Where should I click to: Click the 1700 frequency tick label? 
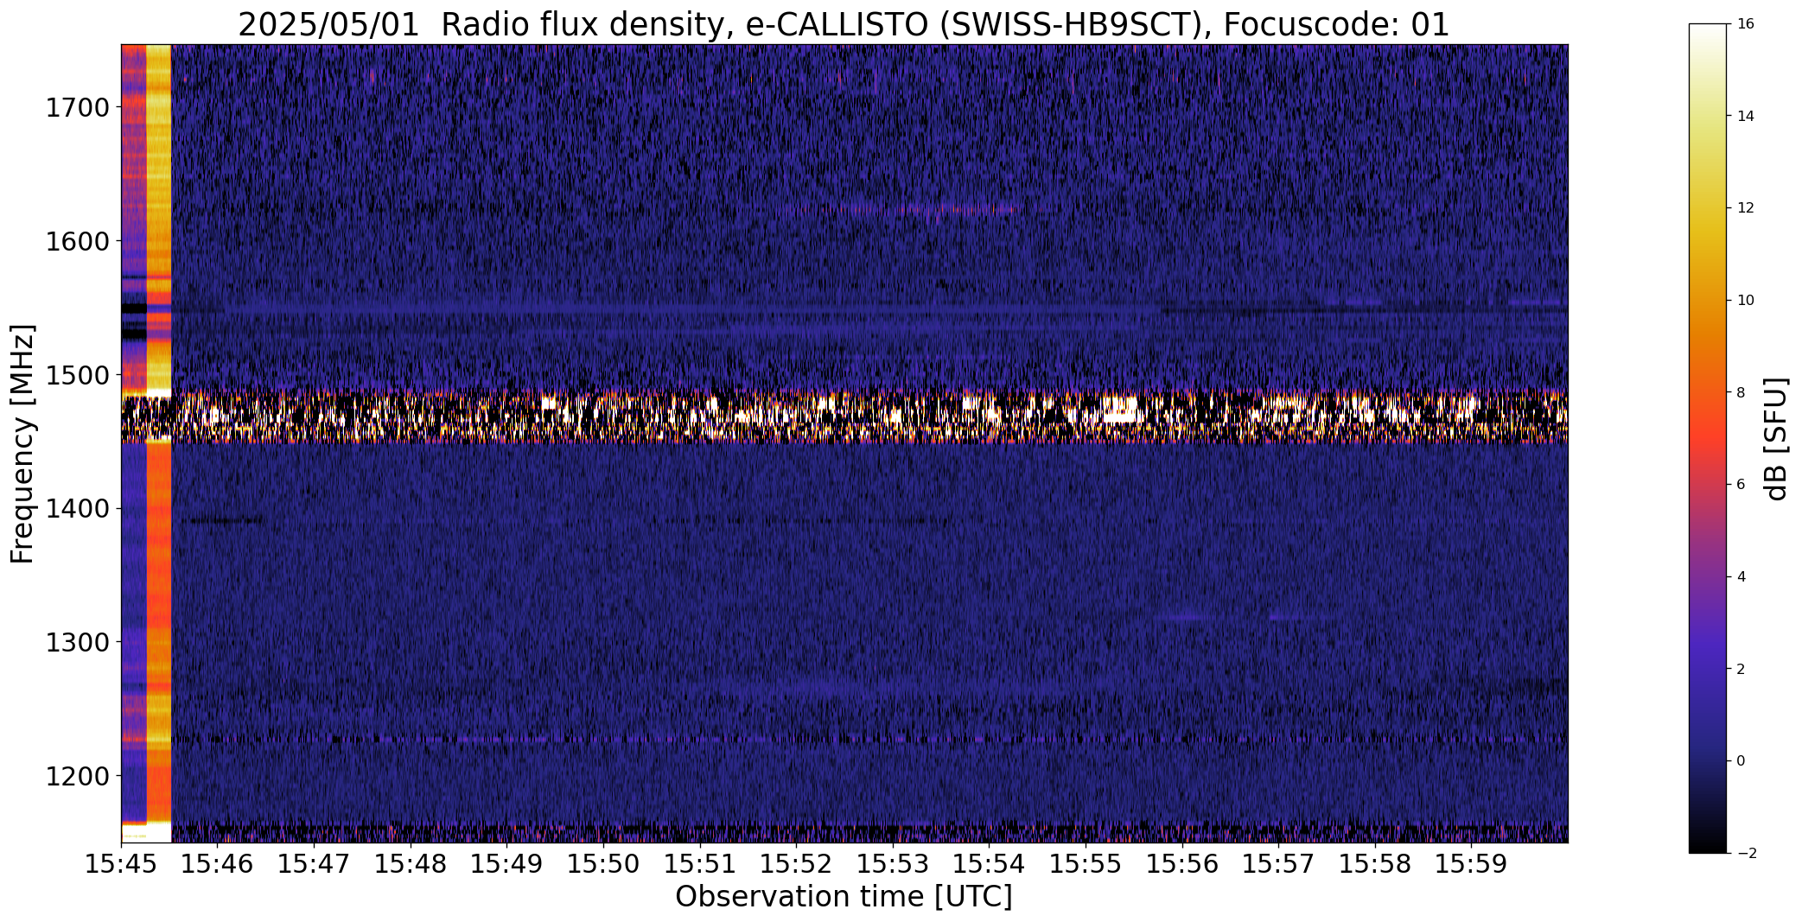76,108
